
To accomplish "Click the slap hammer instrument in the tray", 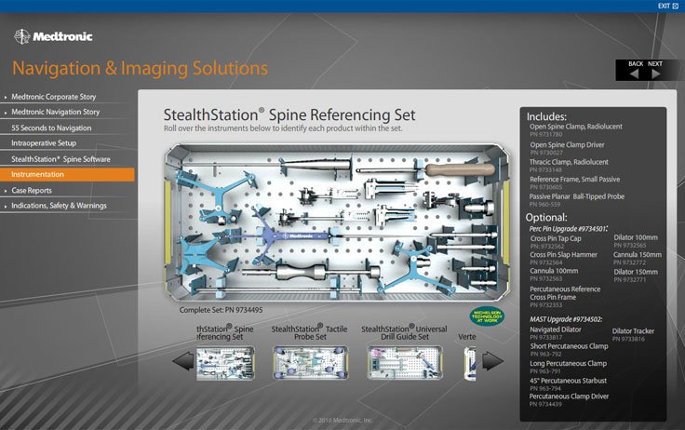I will point(311,273).
